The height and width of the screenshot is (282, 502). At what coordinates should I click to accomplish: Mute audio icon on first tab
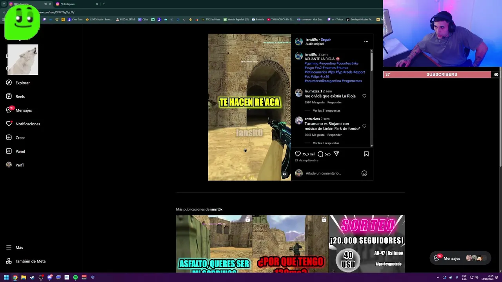tap(45, 4)
